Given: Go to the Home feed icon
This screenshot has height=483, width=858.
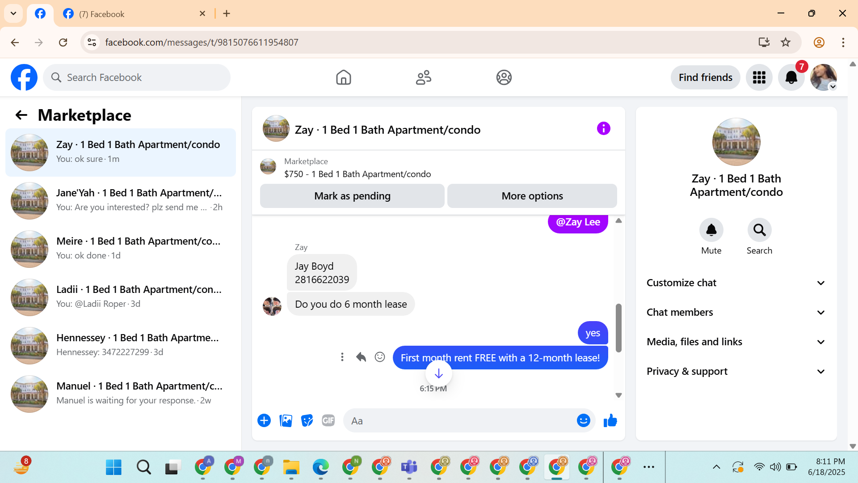Looking at the screenshot, I should [343, 77].
